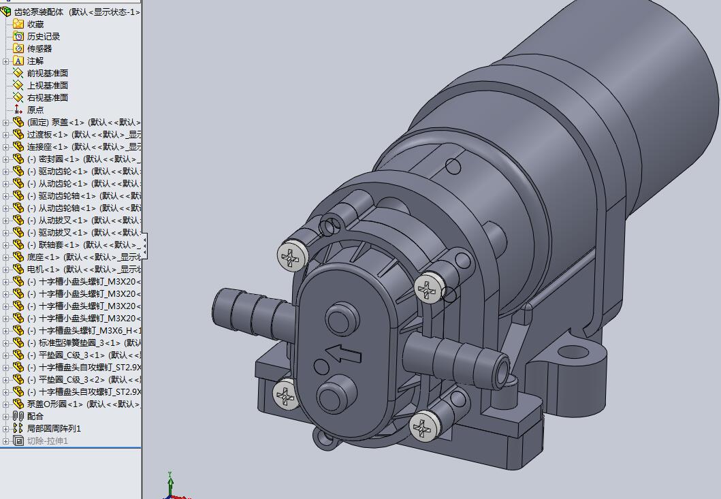Expand the 平垫圈_C级_3<1> node
The width and height of the screenshot is (721, 499).
(x=5, y=355)
